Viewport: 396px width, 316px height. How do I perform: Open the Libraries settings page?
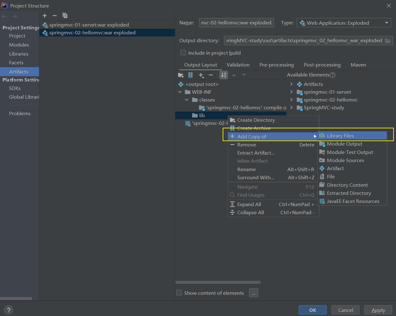19,54
